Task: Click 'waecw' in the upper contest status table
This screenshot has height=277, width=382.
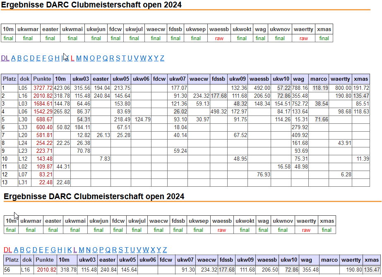Action: (156, 29)
